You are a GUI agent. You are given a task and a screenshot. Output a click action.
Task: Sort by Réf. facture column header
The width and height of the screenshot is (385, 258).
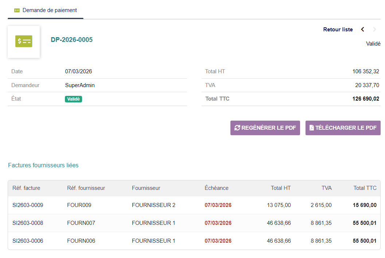[x=26, y=188]
